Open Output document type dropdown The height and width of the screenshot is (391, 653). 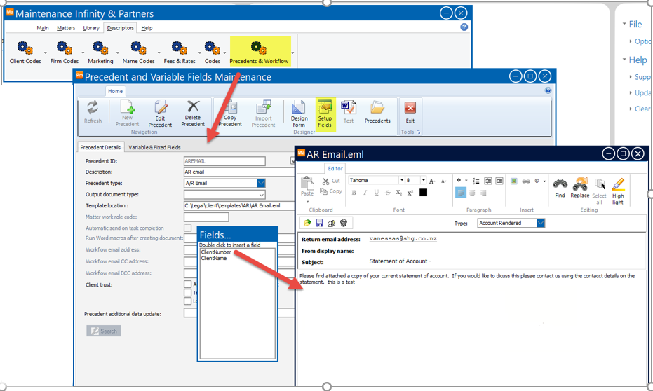(261, 194)
